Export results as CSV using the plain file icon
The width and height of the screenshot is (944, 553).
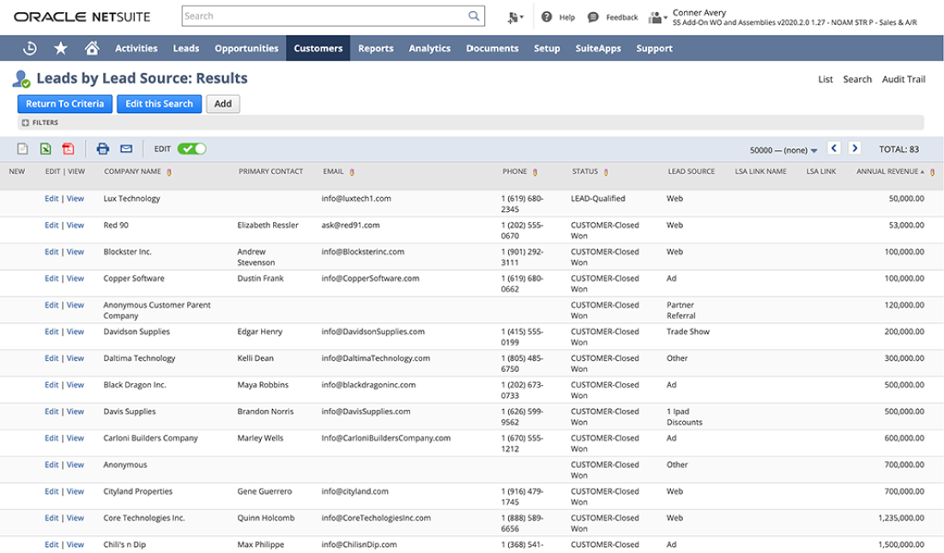point(24,148)
